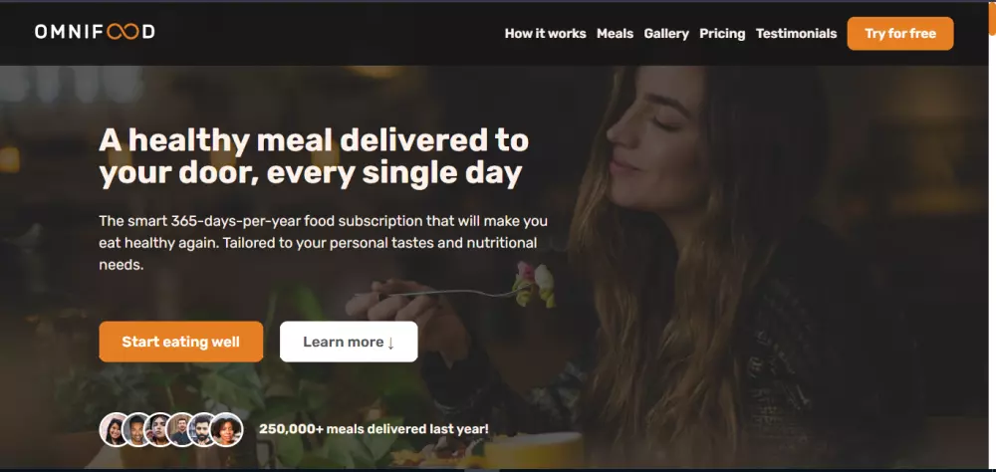Image resolution: width=996 pixels, height=472 pixels.
Task: Open the How it works nav link
Action: 545,34
